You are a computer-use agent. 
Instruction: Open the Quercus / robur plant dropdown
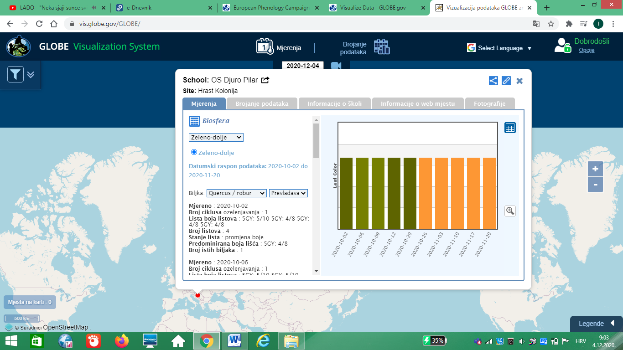point(236,193)
